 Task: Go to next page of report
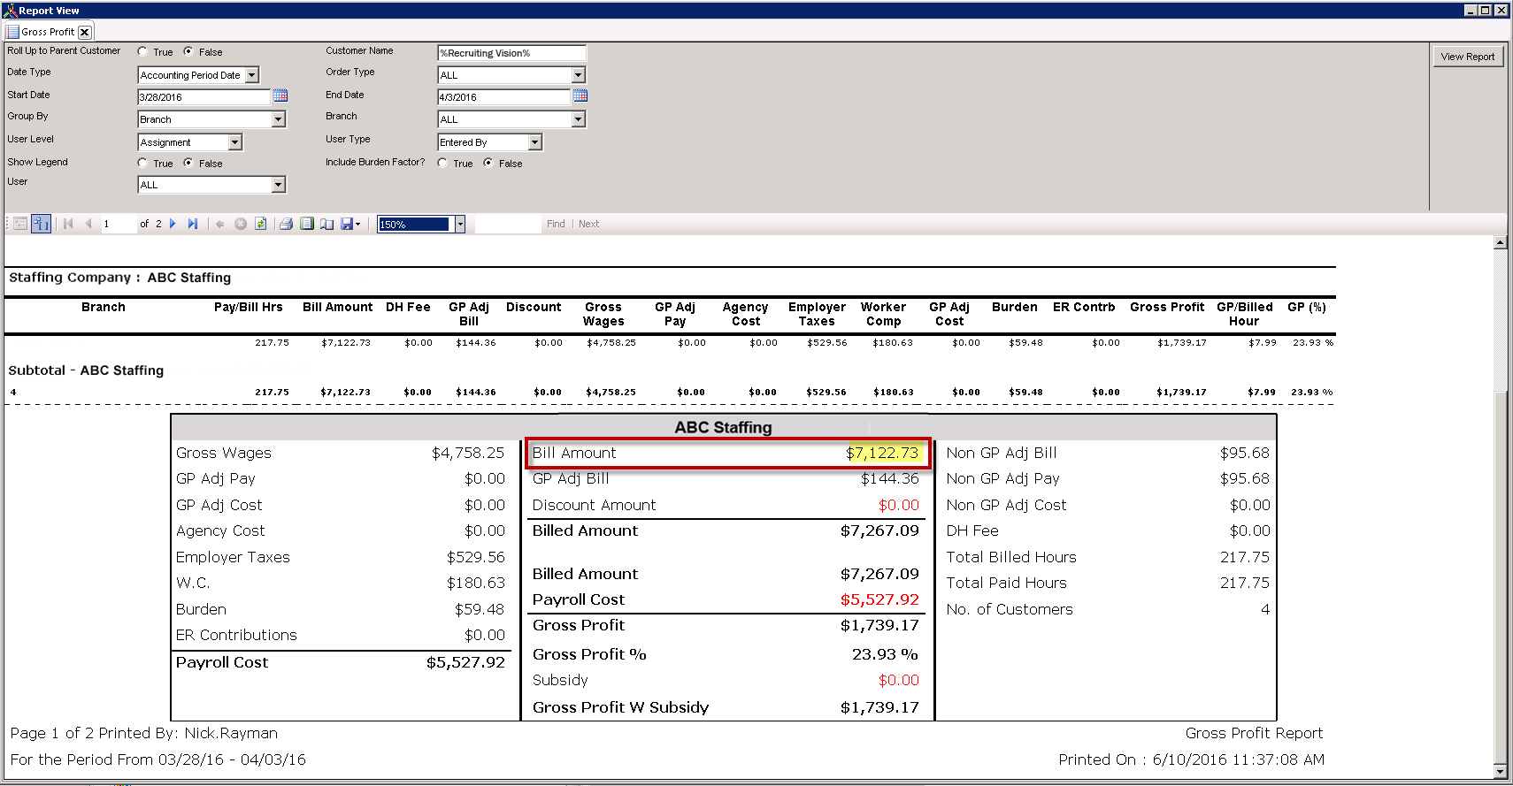[x=173, y=225]
